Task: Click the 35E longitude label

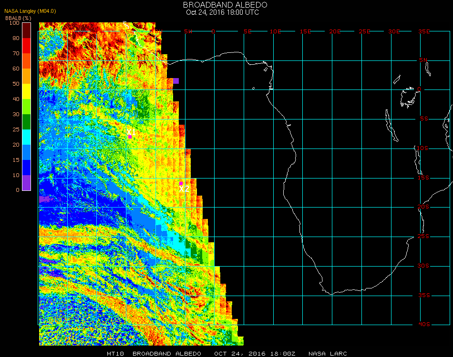Action: click(x=424, y=31)
